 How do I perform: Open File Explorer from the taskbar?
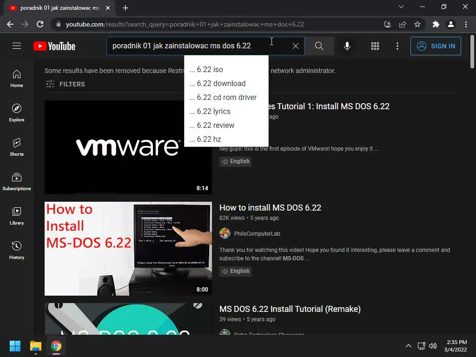pyautogui.click(x=35, y=346)
